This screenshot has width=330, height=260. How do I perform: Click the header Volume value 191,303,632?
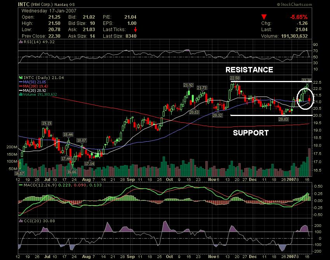[294, 36]
